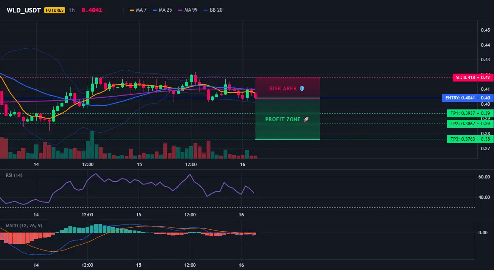494x270 pixels.
Task: Click the SL: 0.418 price tag
Action: pyautogui.click(x=465, y=78)
